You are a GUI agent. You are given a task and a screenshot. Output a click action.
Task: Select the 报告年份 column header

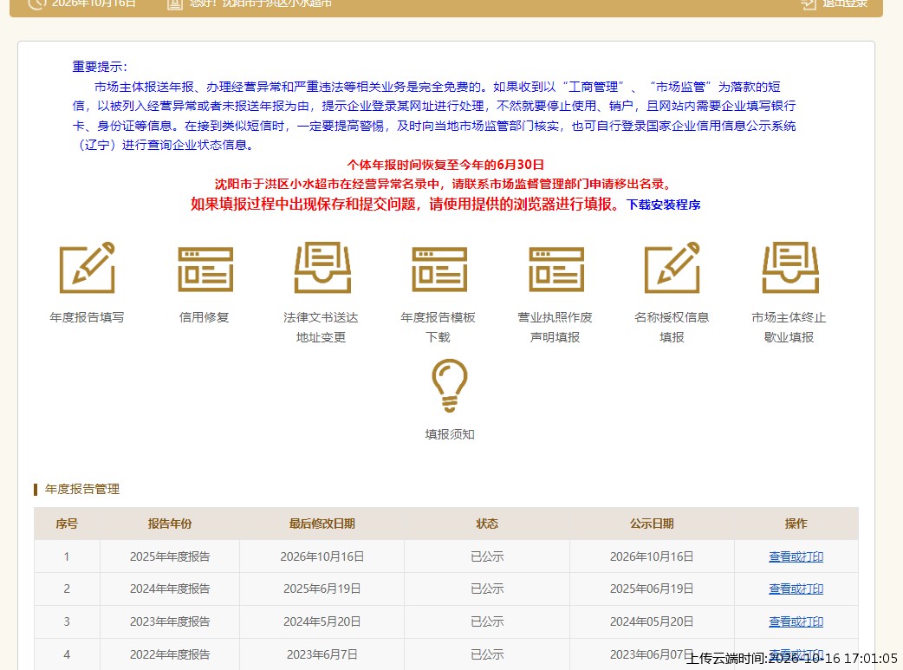(x=170, y=524)
